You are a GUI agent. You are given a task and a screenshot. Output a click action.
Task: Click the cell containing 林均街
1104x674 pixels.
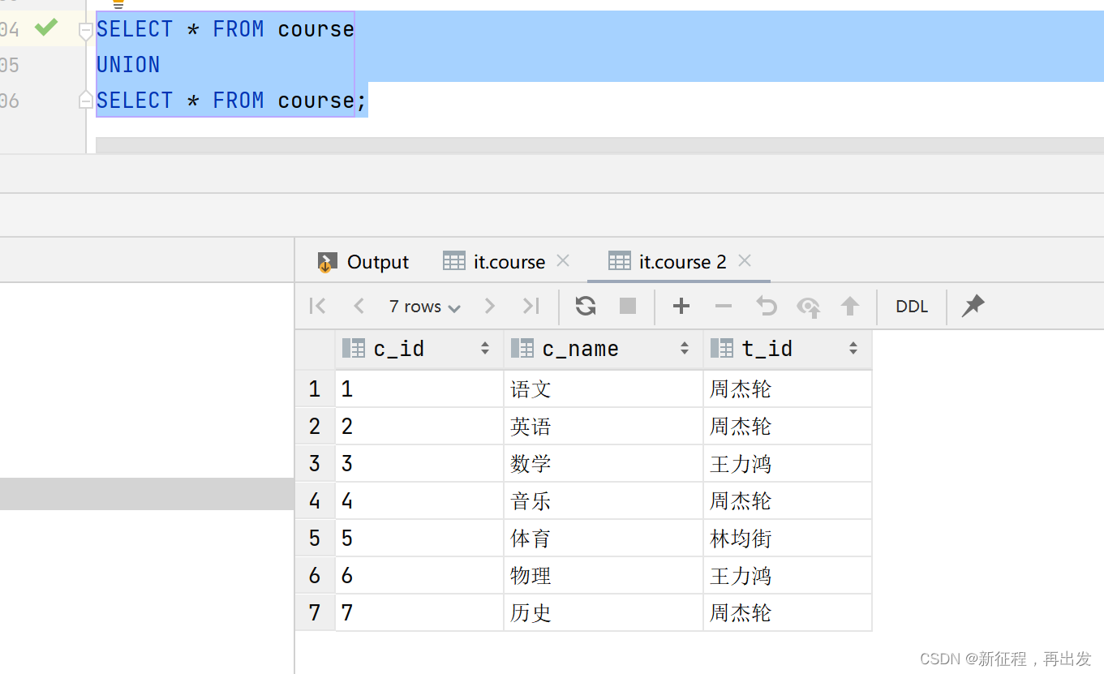tap(788, 539)
